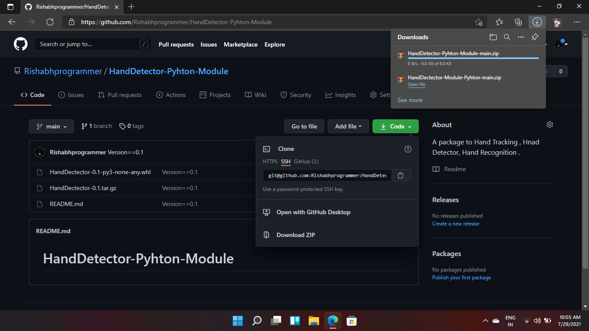Viewport: 589px width, 331px height.
Task: Open taskbar Search
Action: point(257,321)
